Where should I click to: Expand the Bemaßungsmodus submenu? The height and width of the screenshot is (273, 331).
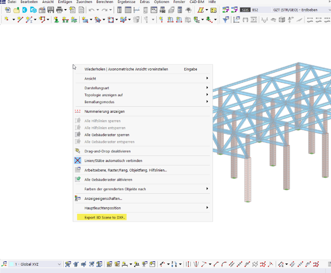pyautogui.click(x=143, y=102)
